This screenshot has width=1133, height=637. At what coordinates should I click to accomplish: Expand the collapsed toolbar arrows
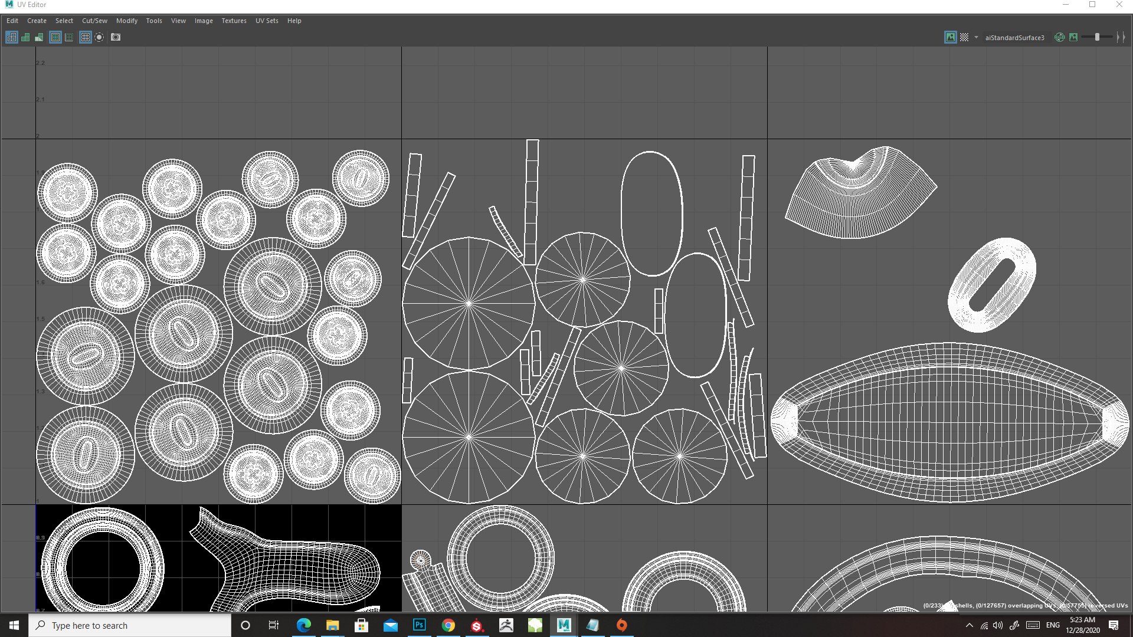1121,37
